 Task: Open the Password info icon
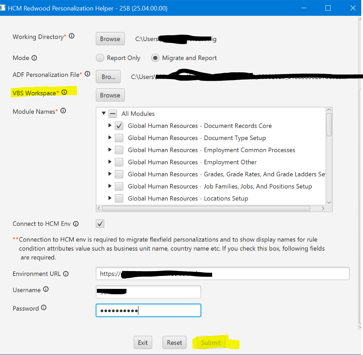click(44, 308)
